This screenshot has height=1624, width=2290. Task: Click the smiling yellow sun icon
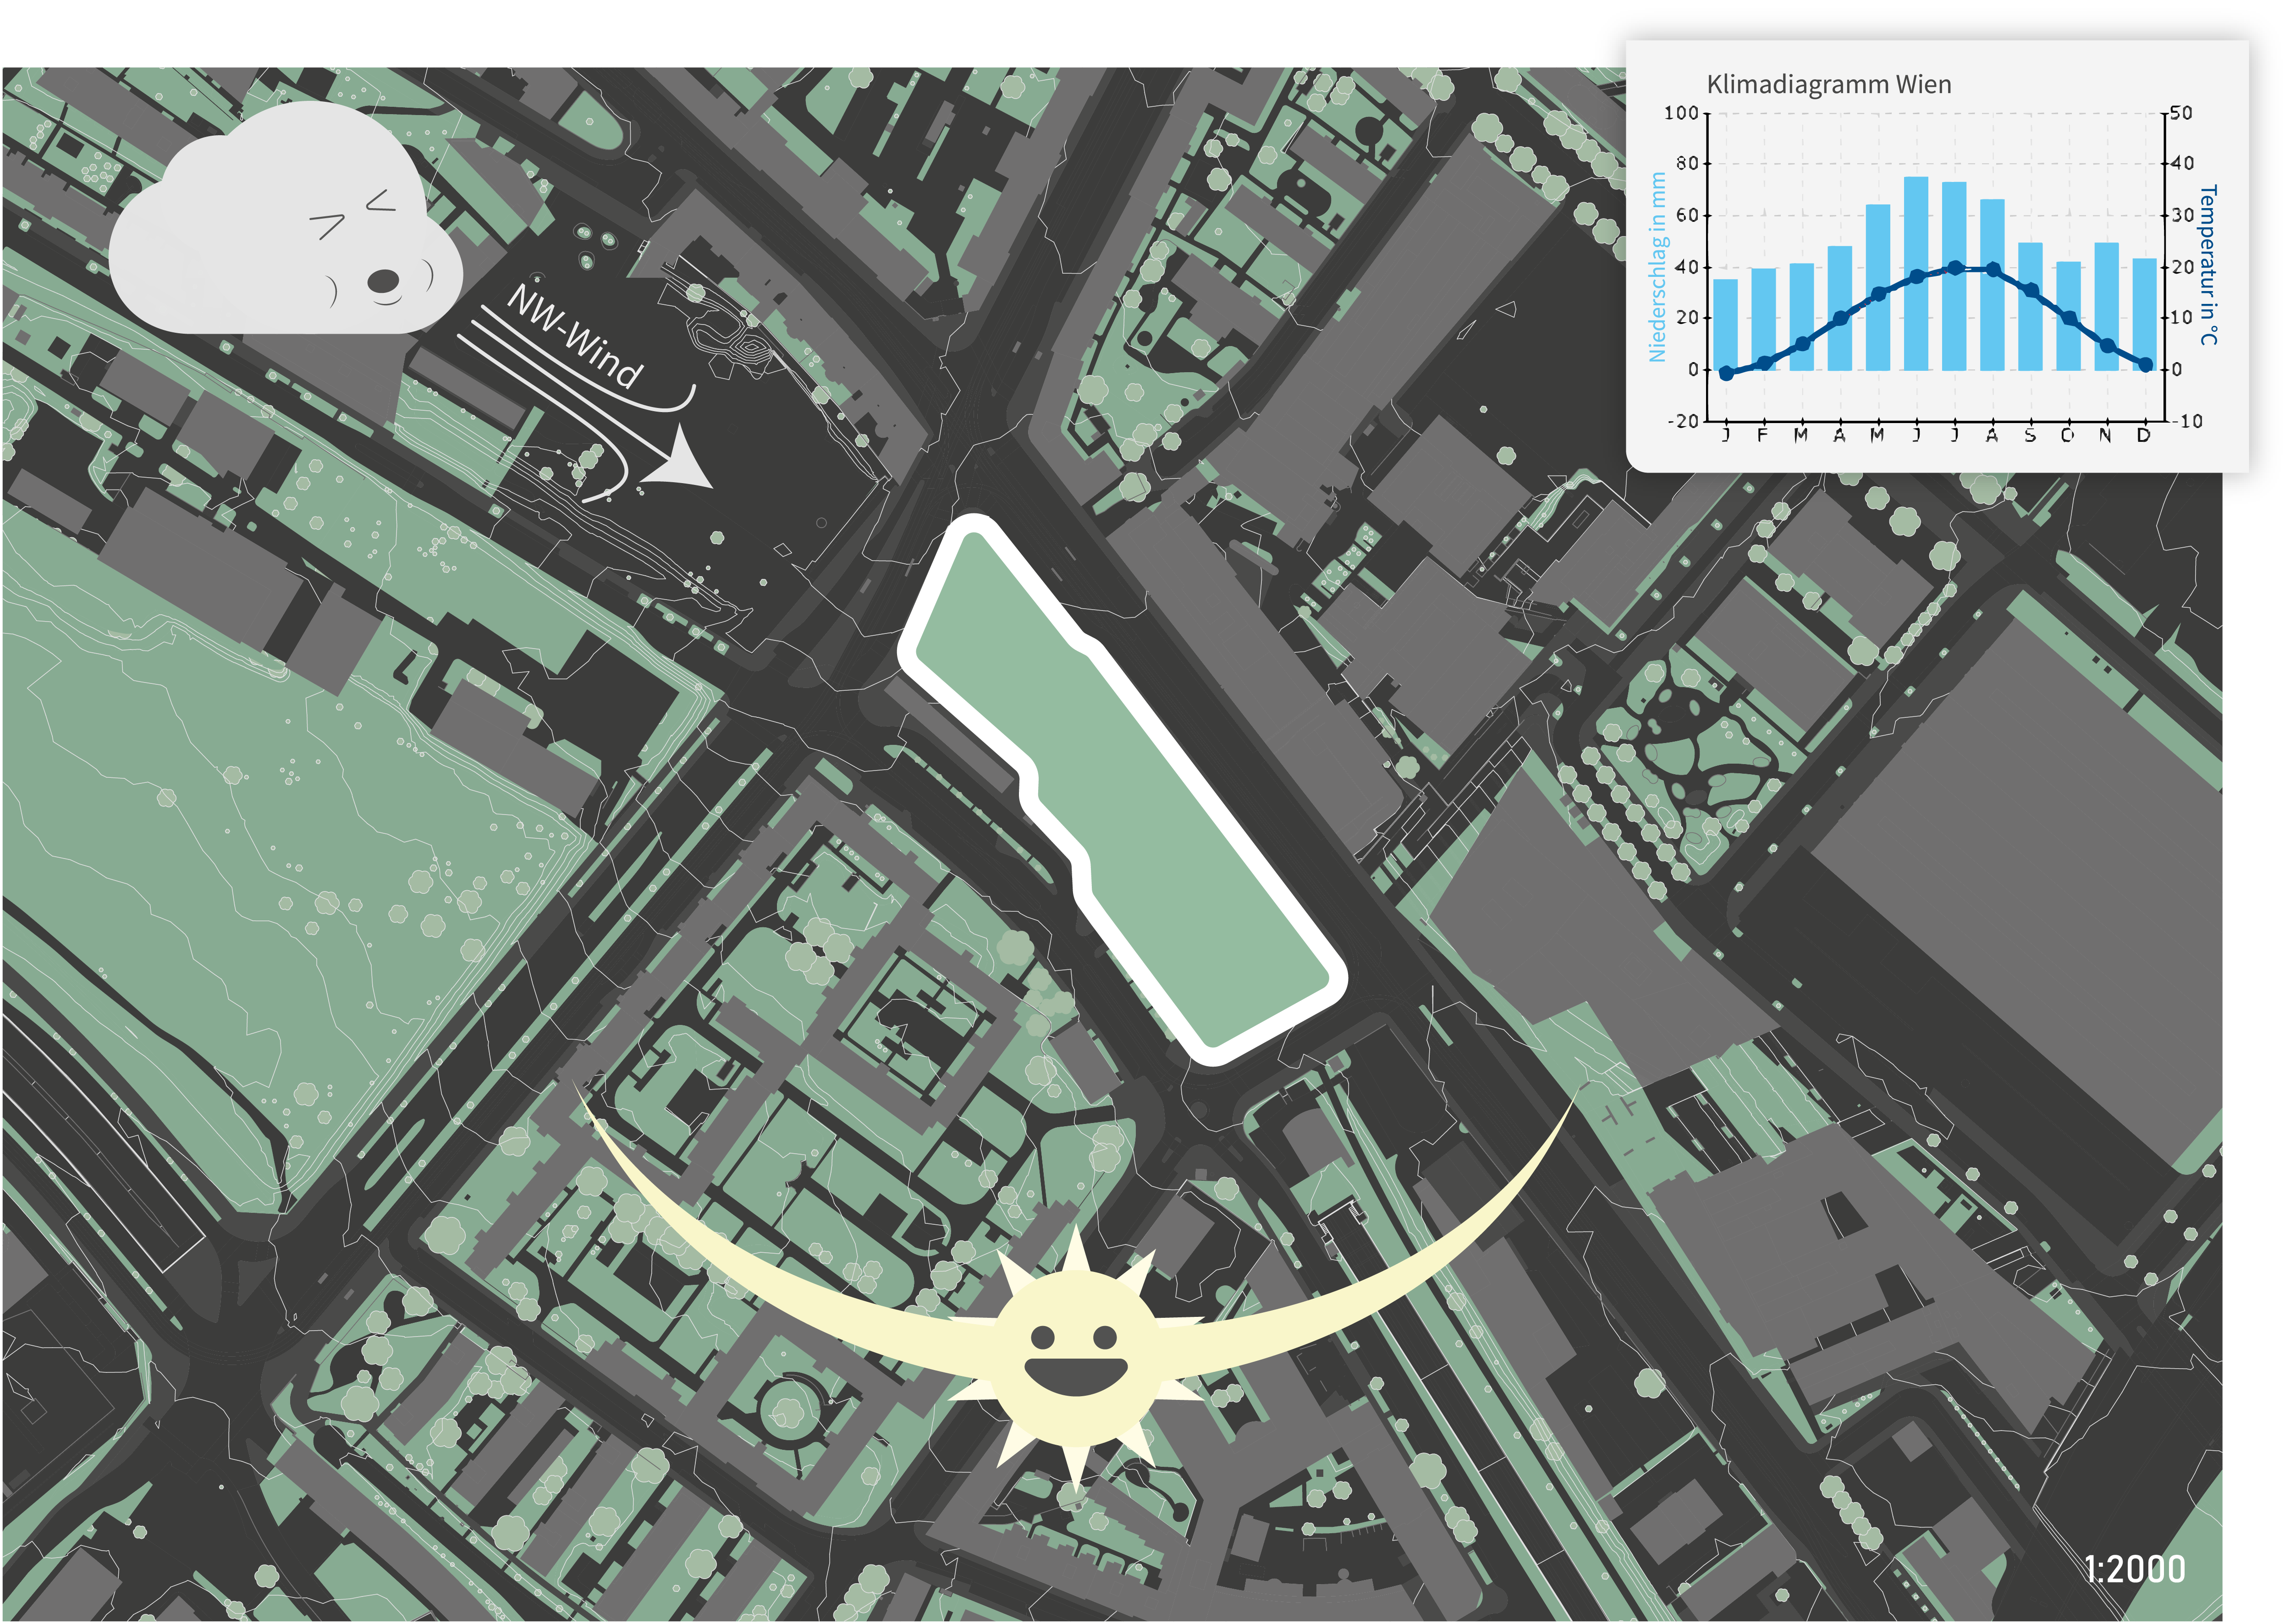[1075, 1361]
